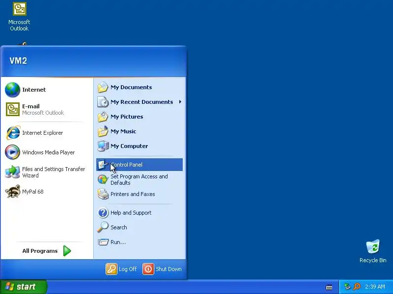Screen dimensions: 393x294
Task: Click the Control Panel icon
Action: pos(102,165)
